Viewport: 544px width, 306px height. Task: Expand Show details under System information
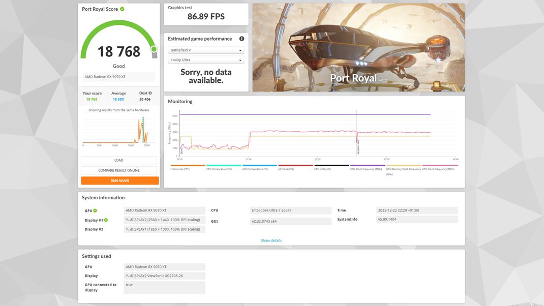271,240
